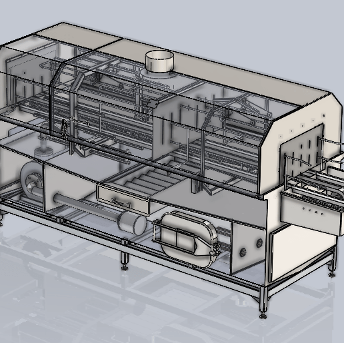This screenshot has height=343, width=344.
Task: Click the stepped filter screen inside the tank
Action: 153,178
